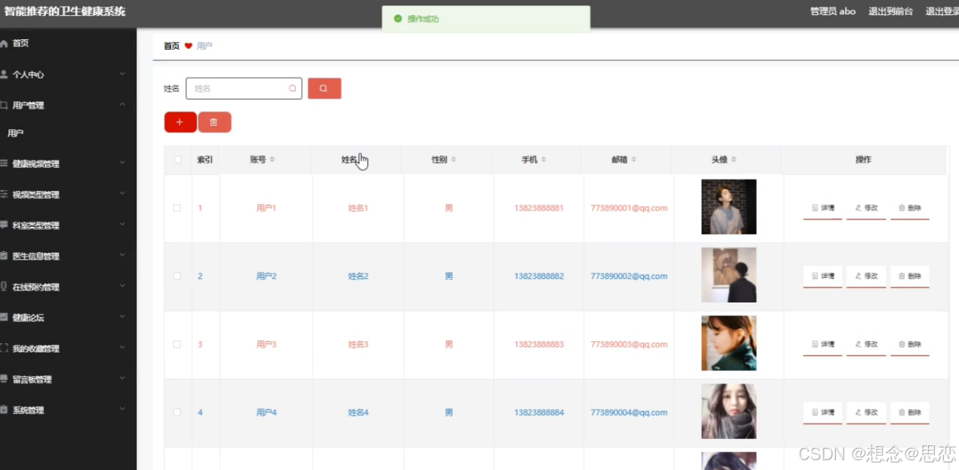
Task: Expand the 在线预约管理 chevron
Action: [122, 287]
